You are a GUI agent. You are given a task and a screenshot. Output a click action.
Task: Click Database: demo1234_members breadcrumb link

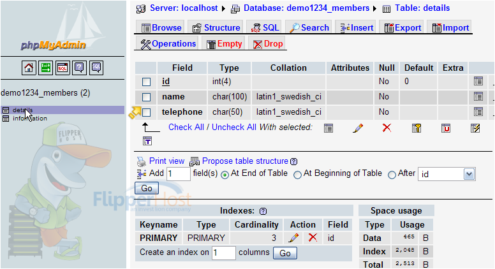306,8
